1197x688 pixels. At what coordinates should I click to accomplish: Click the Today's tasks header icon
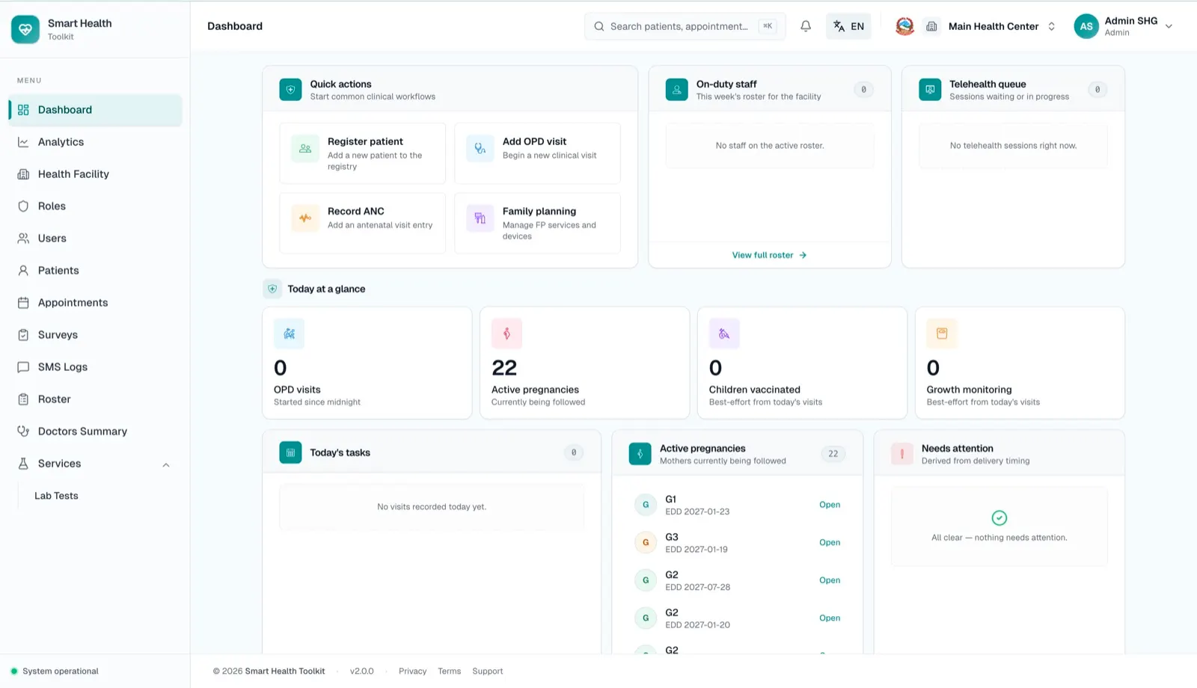point(290,452)
